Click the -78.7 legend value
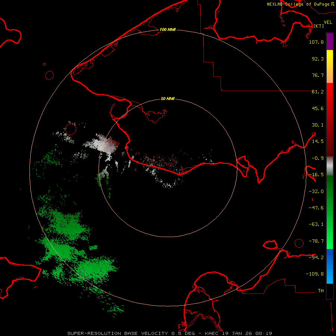 point(316,241)
